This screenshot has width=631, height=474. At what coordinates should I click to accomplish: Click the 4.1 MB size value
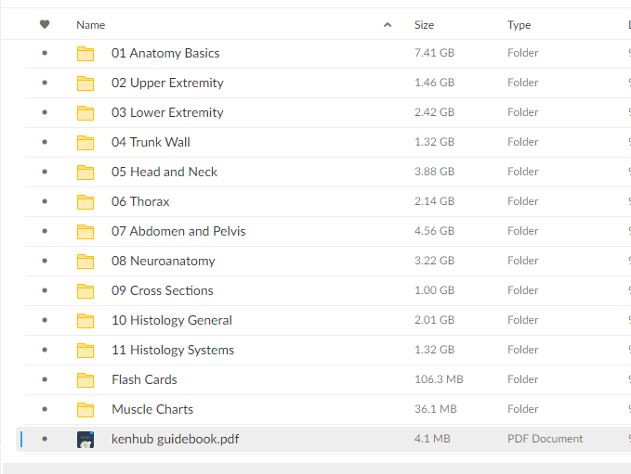tap(432, 439)
